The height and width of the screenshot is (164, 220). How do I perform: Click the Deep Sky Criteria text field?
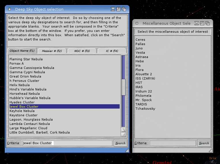tap(67, 143)
